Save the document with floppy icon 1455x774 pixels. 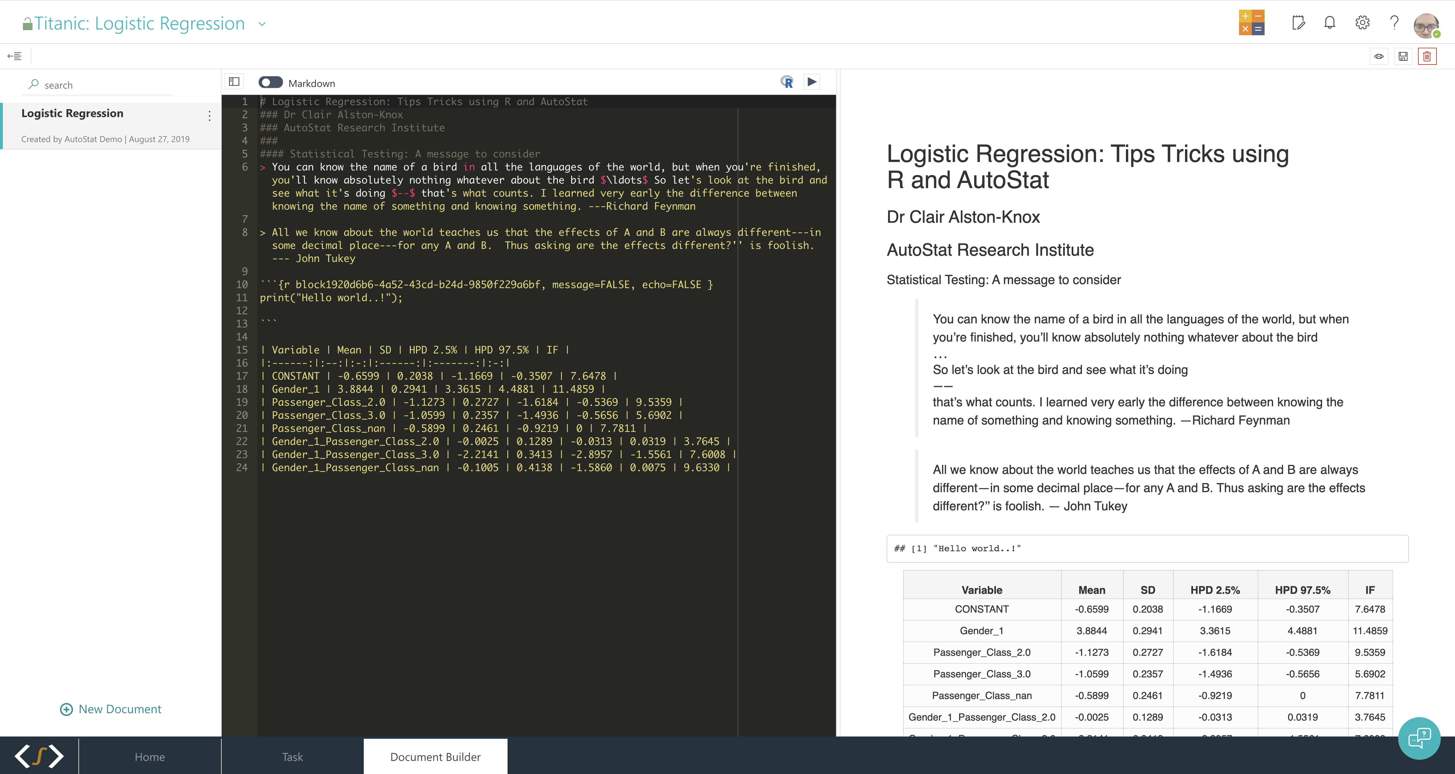click(x=1403, y=57)
